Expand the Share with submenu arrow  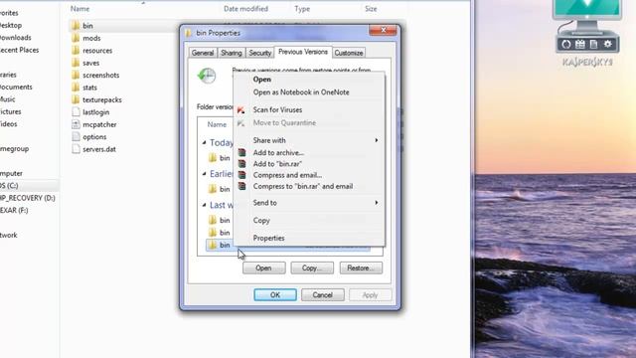click(377, 140)
